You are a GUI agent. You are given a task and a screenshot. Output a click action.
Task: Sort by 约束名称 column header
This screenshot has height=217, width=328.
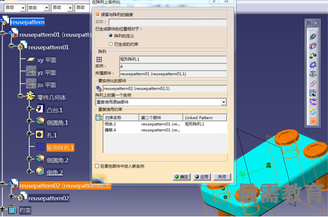[x=121, y=118]
